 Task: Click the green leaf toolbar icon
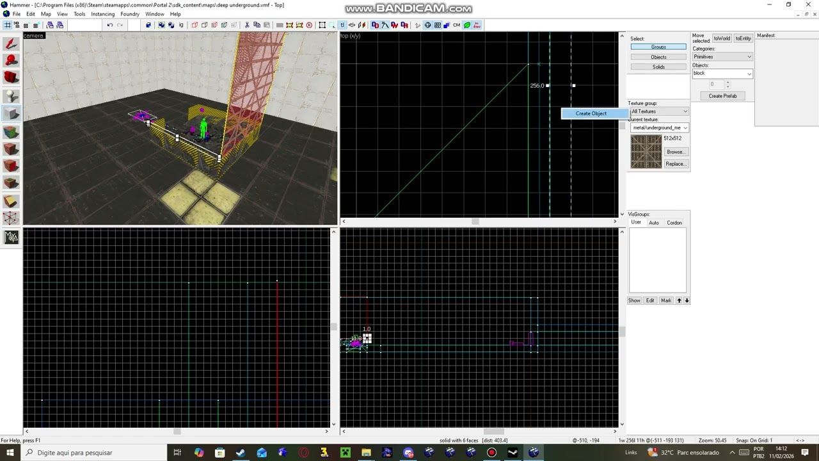coord(467,25)
